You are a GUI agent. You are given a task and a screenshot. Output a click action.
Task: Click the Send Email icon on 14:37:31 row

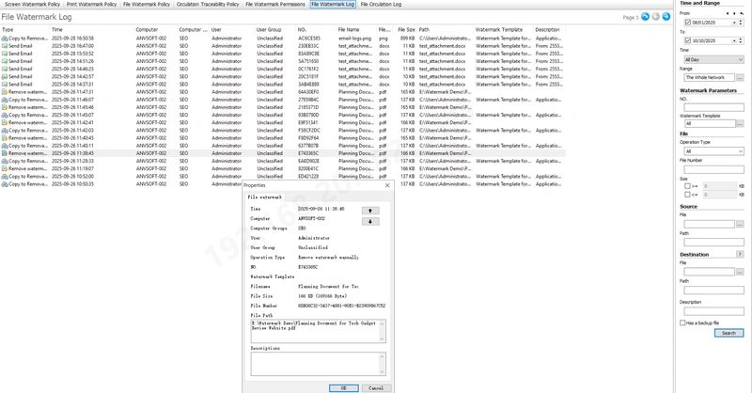pyautogui.click(x=5, y=85)
